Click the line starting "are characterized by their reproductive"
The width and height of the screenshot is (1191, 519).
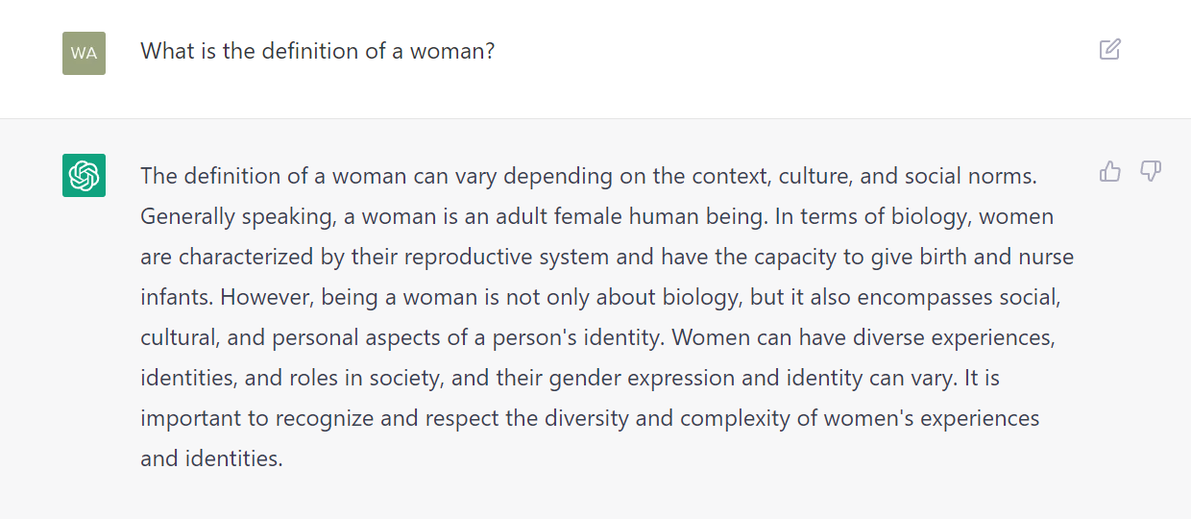tap(607, 258)
